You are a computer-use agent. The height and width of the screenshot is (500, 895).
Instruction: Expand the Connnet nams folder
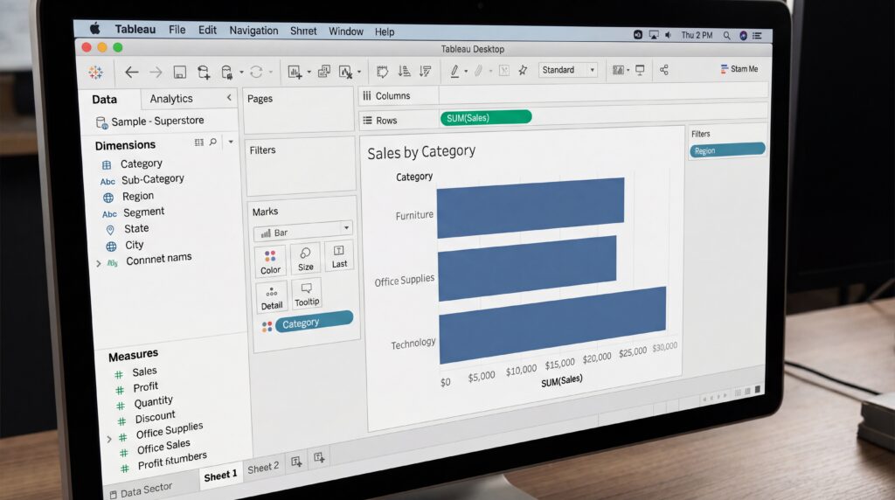[x=99, y=264]
